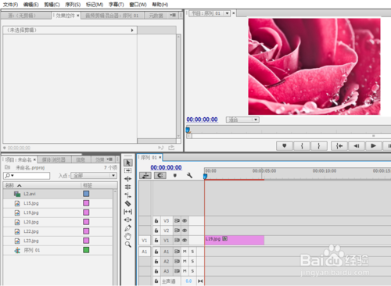Toggle the lock on track V3
Viewport: 391px width, 286px height.
[156, 221]
